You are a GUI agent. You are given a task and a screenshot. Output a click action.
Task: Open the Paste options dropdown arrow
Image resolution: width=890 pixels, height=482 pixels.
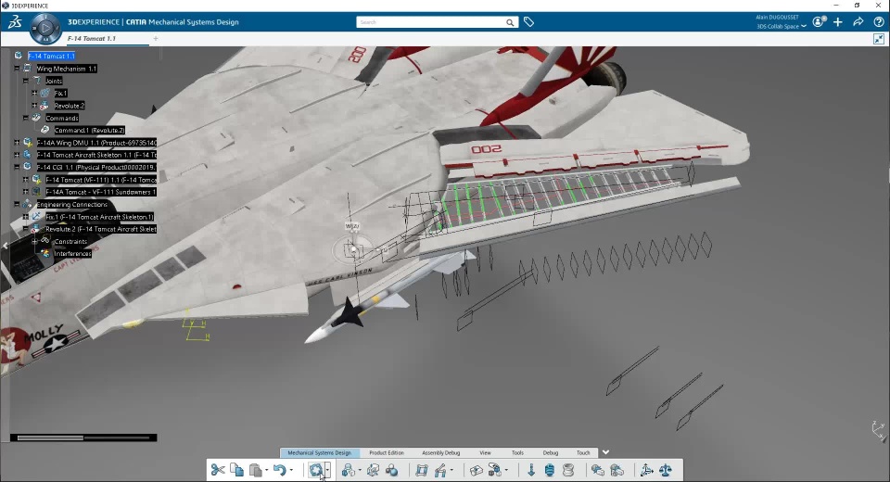click(x=267, y=470)
